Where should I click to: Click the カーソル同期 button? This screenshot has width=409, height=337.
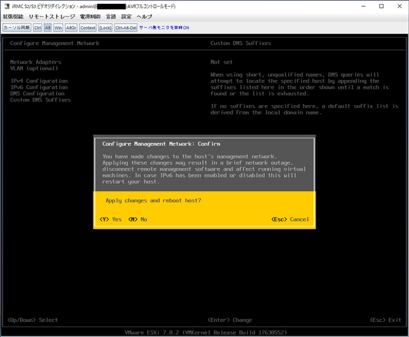17,28
